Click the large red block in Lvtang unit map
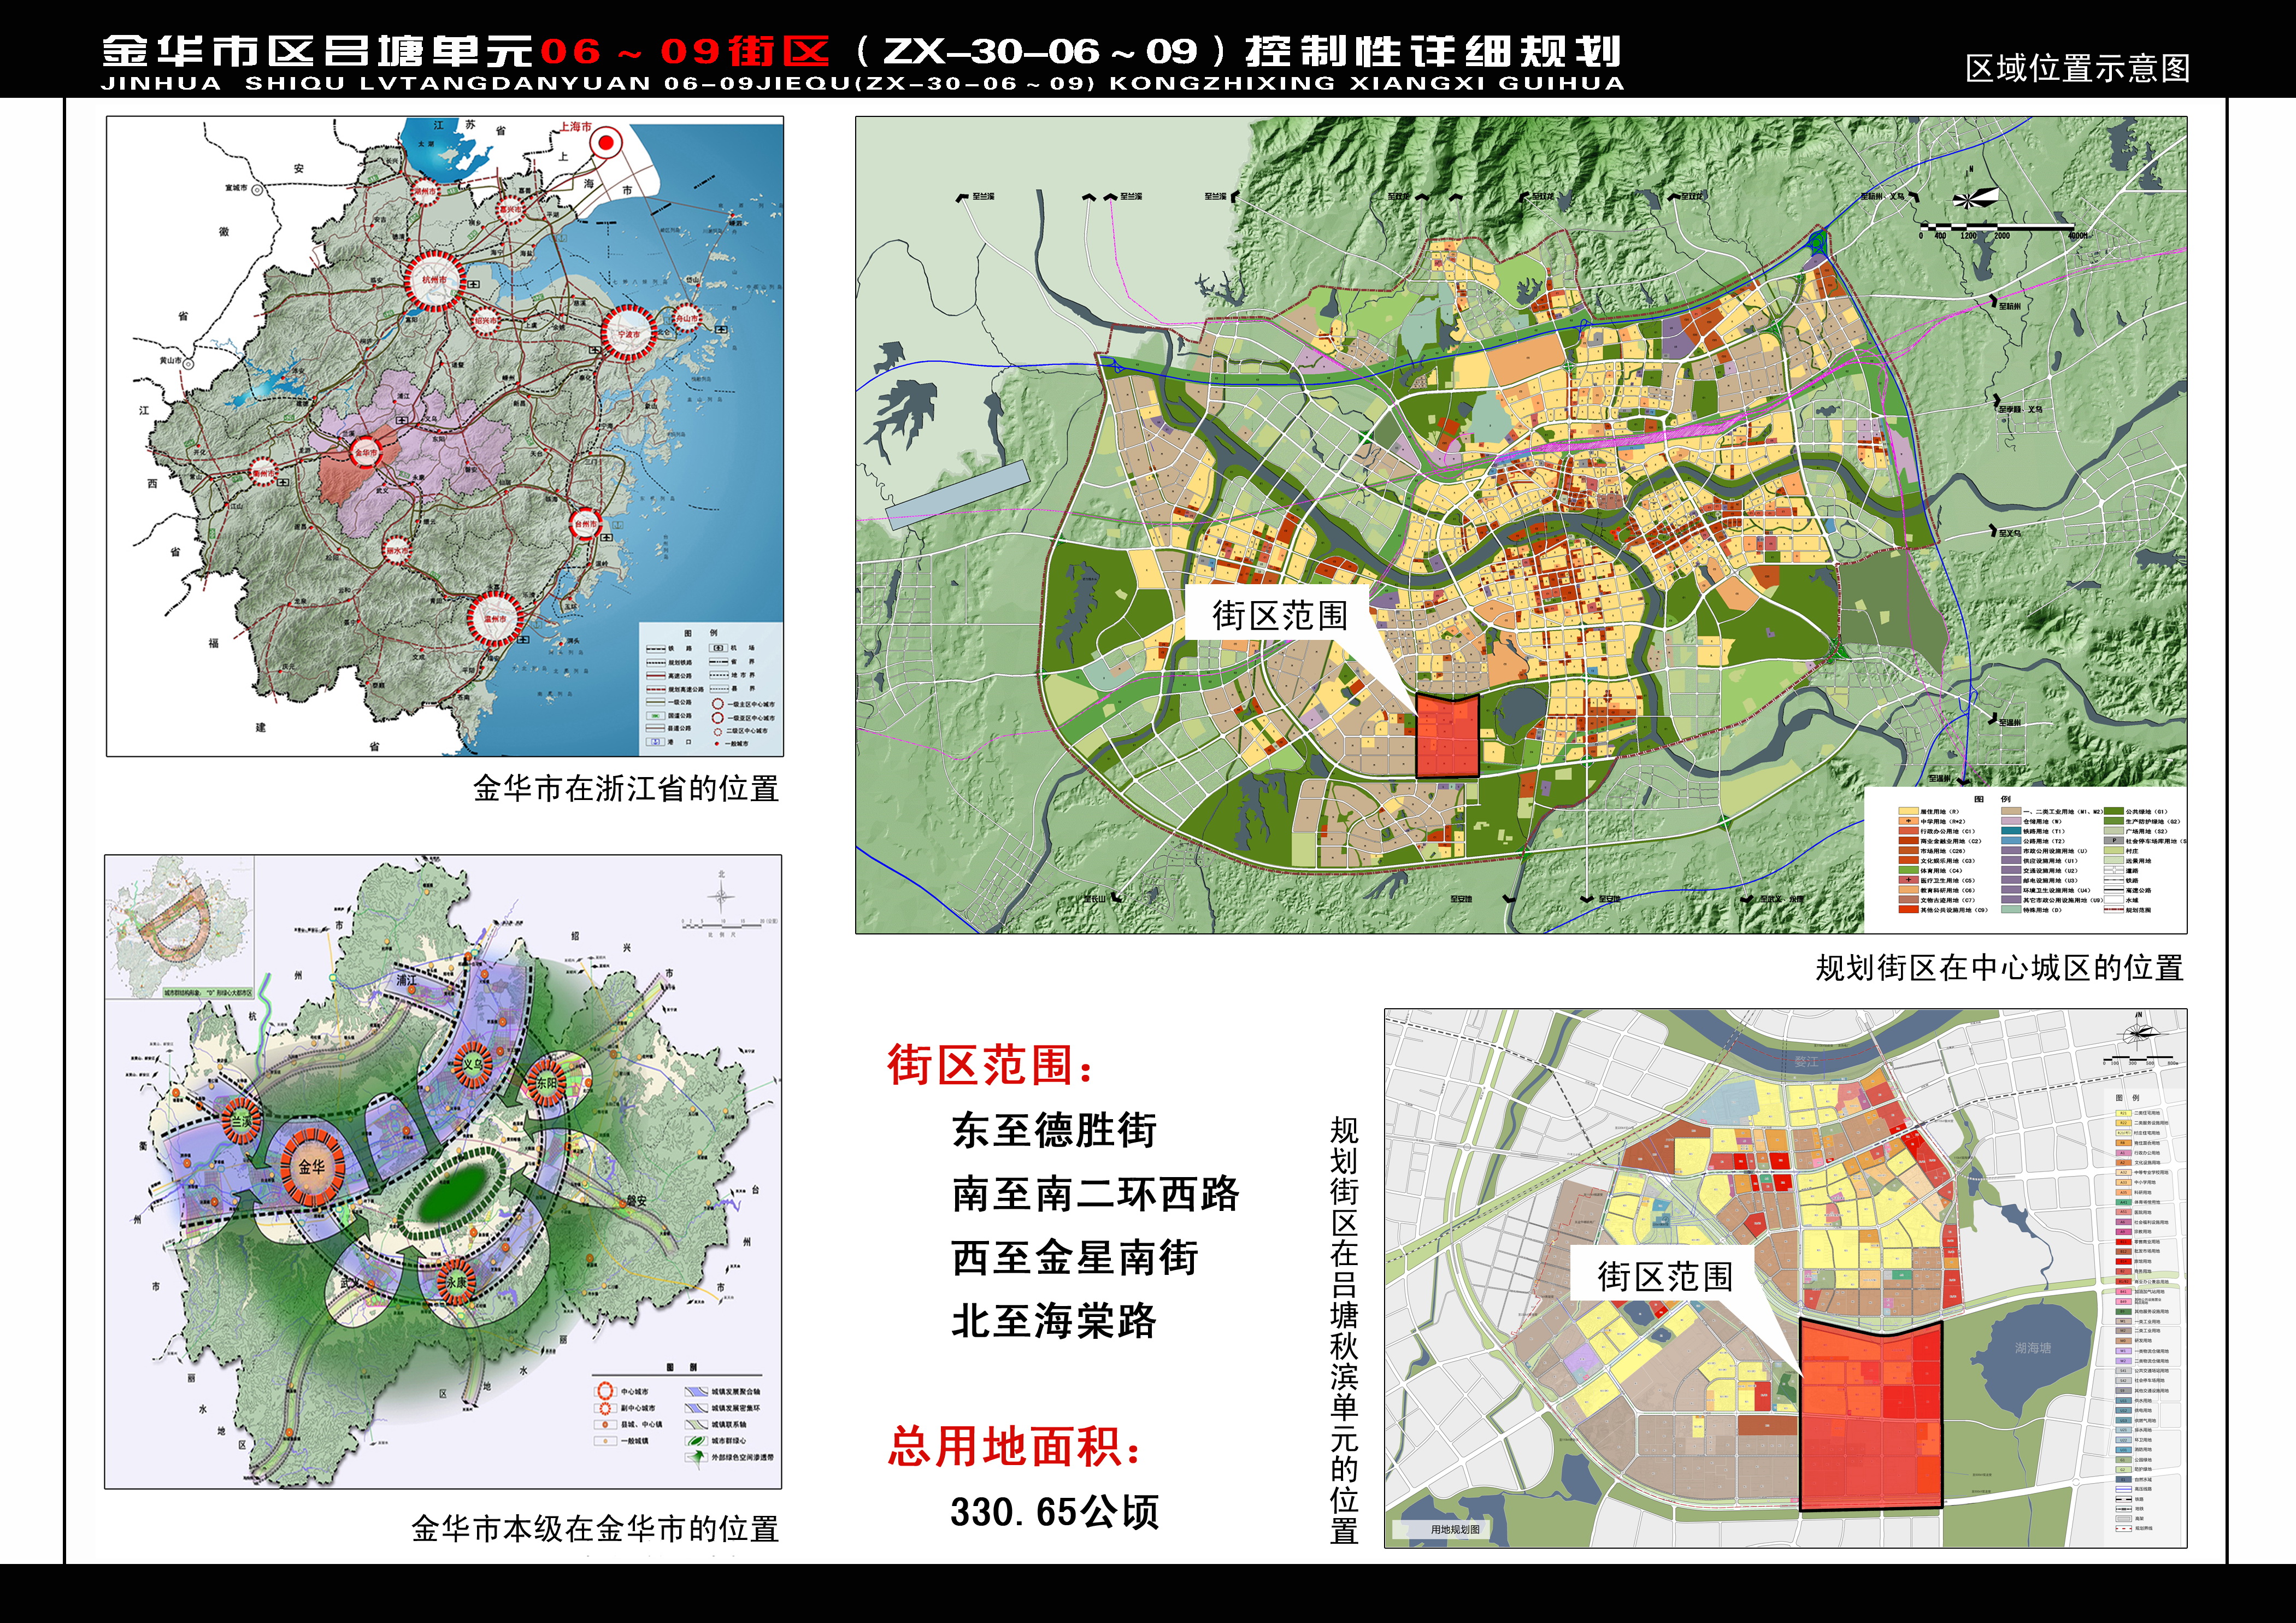2296x1623 pixels. 1871,1415
